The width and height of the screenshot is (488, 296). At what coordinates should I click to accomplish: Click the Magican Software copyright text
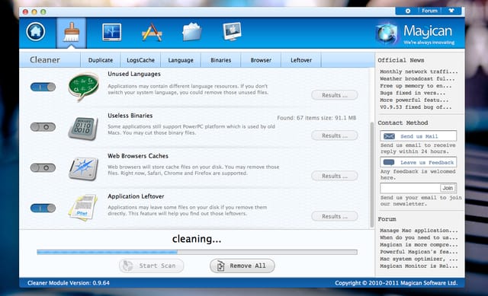click(396, 283)
